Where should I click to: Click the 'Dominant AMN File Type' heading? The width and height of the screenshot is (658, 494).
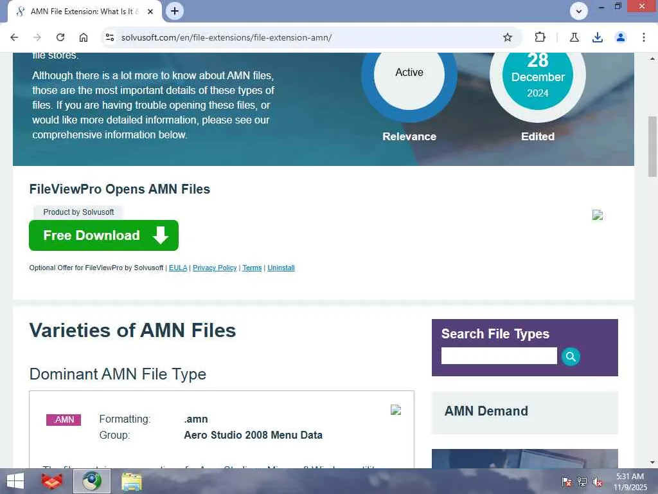pos(118,374)
